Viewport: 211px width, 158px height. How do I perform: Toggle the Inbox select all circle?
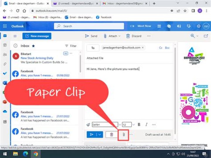point(16,46)
